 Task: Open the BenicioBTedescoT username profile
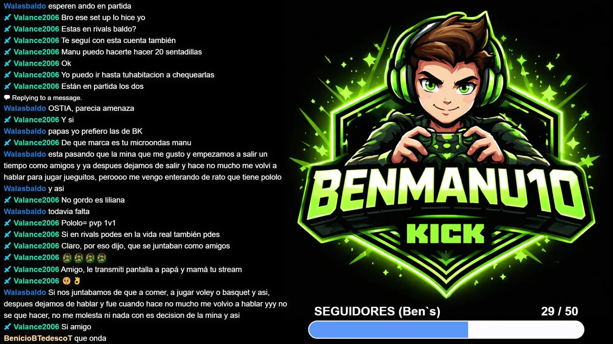(x=38, y=339)
